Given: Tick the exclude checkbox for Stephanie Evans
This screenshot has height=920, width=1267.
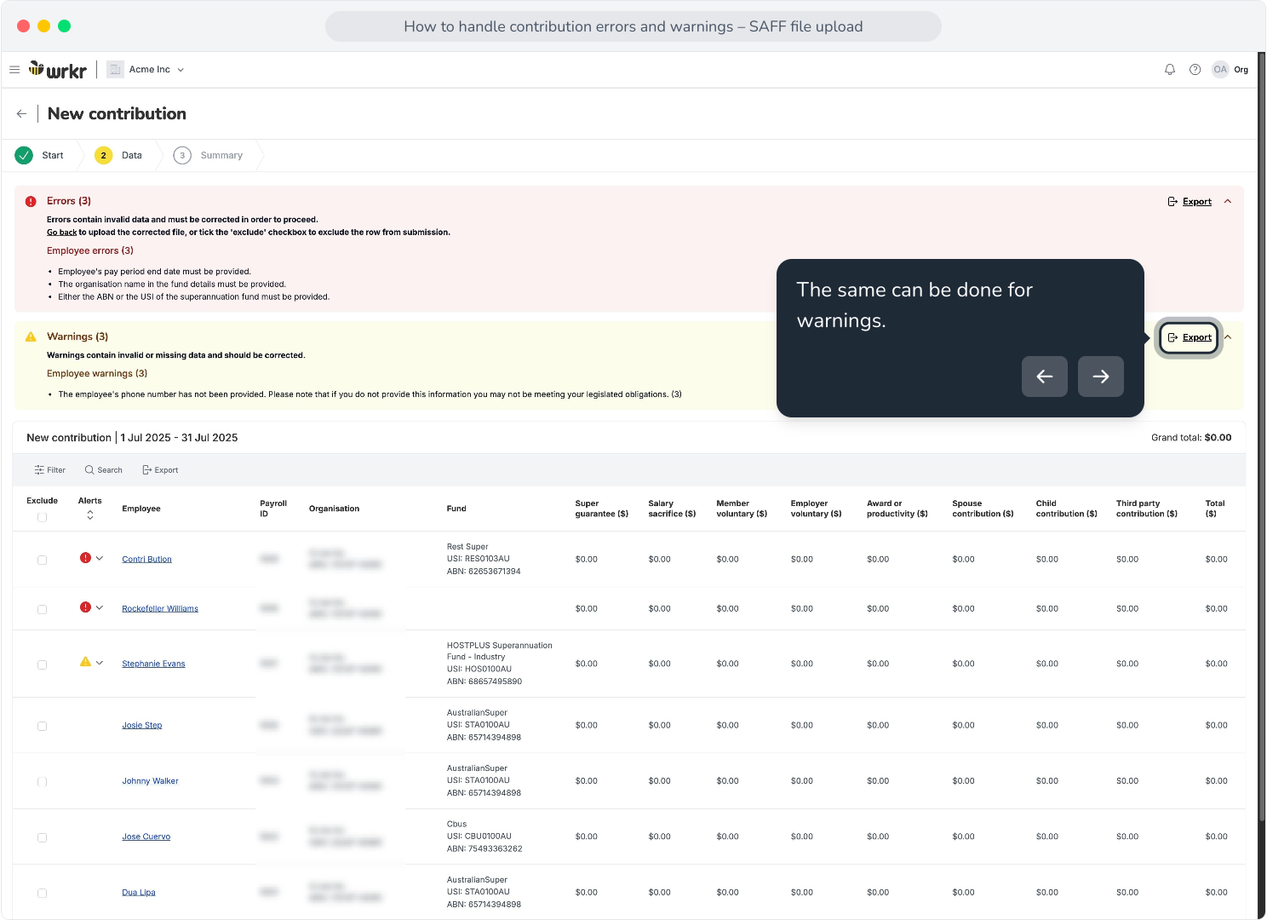Looking at the screenshot, I should coord(42,664).
